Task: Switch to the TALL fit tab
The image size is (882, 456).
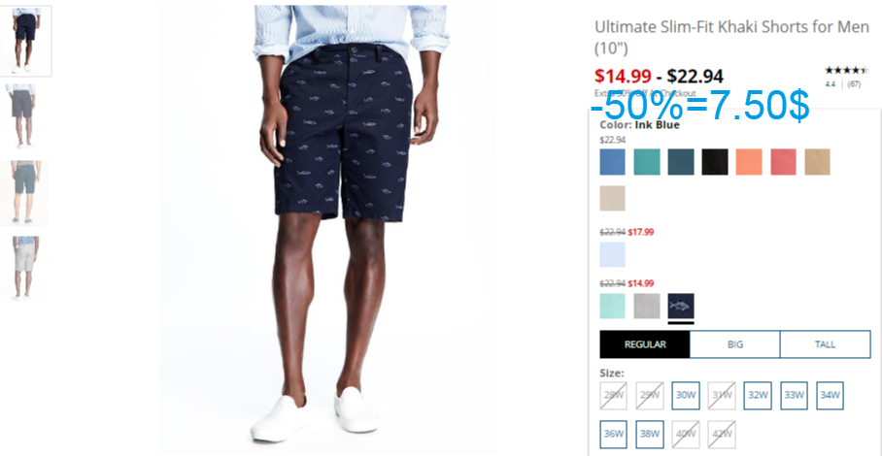Action: tap(826, 344)
